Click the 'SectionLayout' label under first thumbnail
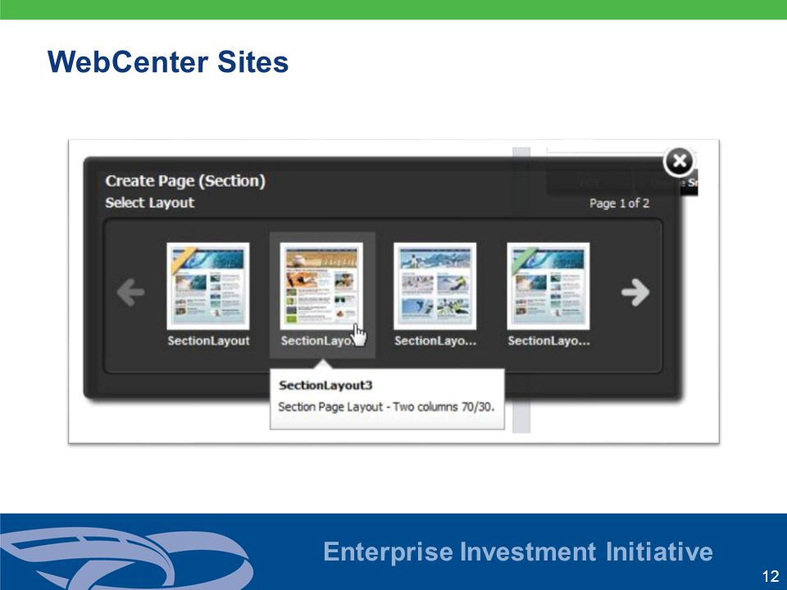Viewport: 787px width, 590px height. click(x=208, y=341)
